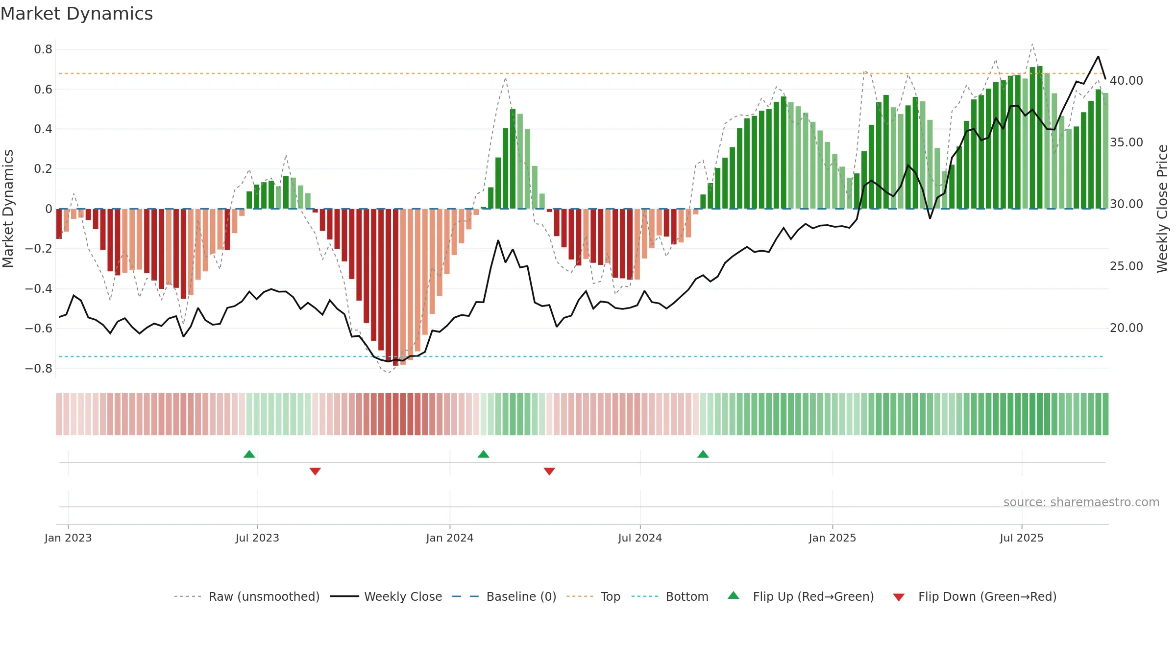The height and width of the screenshot is (661, 1176).
Task: Click the 40.00 right axis price label
Action: click(1126, 80)
